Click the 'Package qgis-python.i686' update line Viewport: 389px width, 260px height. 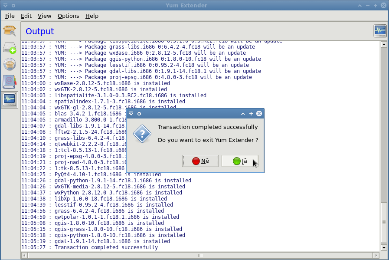coord(141,59)
